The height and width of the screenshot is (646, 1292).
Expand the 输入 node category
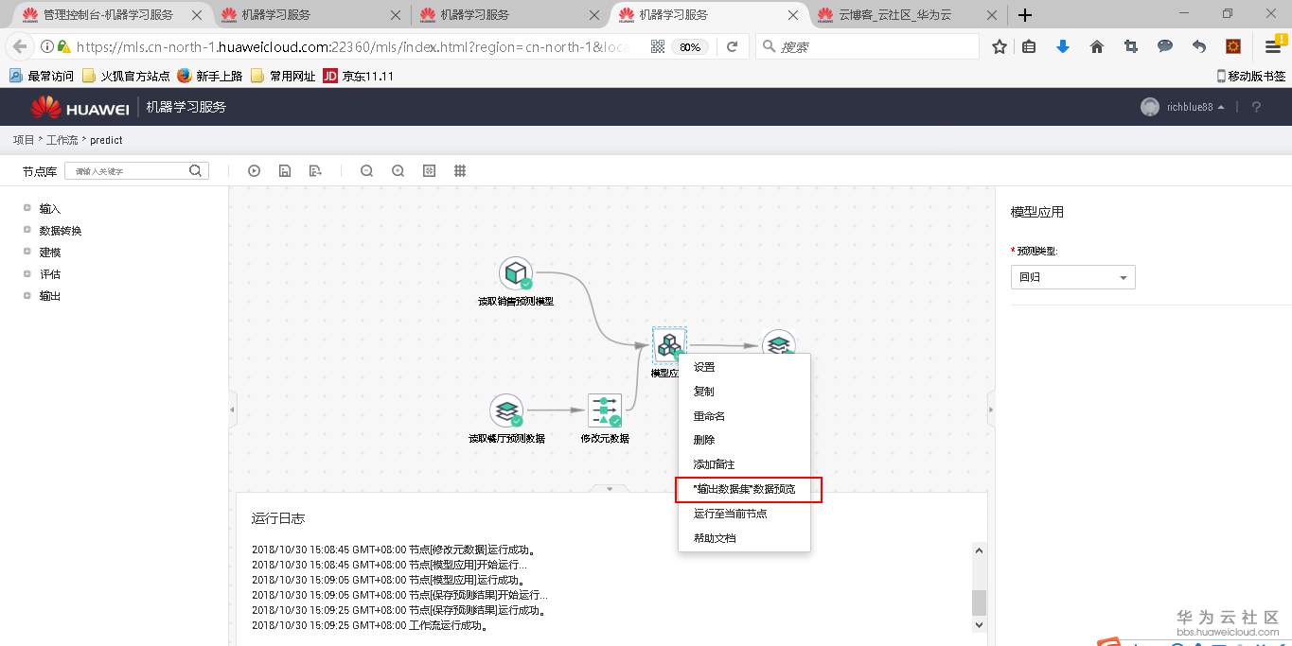point(27,208)
